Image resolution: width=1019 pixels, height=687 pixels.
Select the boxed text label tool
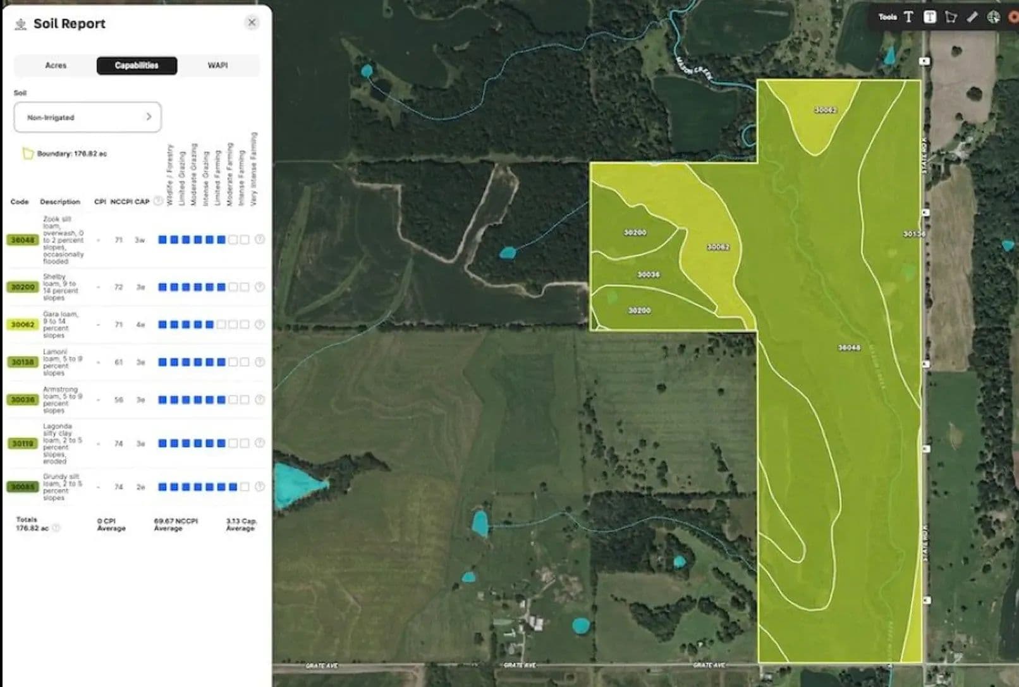click(929, 17)
